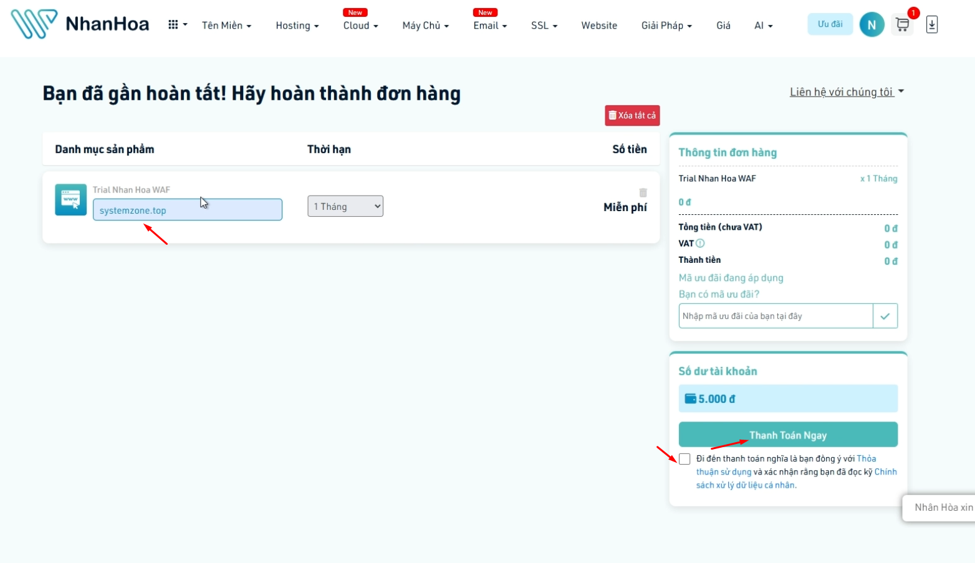
Task: Expand the Email menu
Action: [x=490, y=26]
